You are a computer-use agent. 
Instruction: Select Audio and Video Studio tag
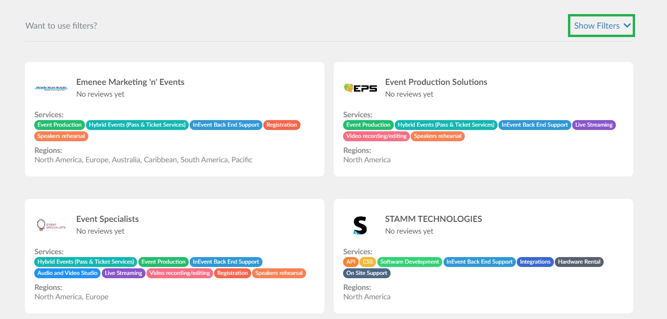pos(68,273)
